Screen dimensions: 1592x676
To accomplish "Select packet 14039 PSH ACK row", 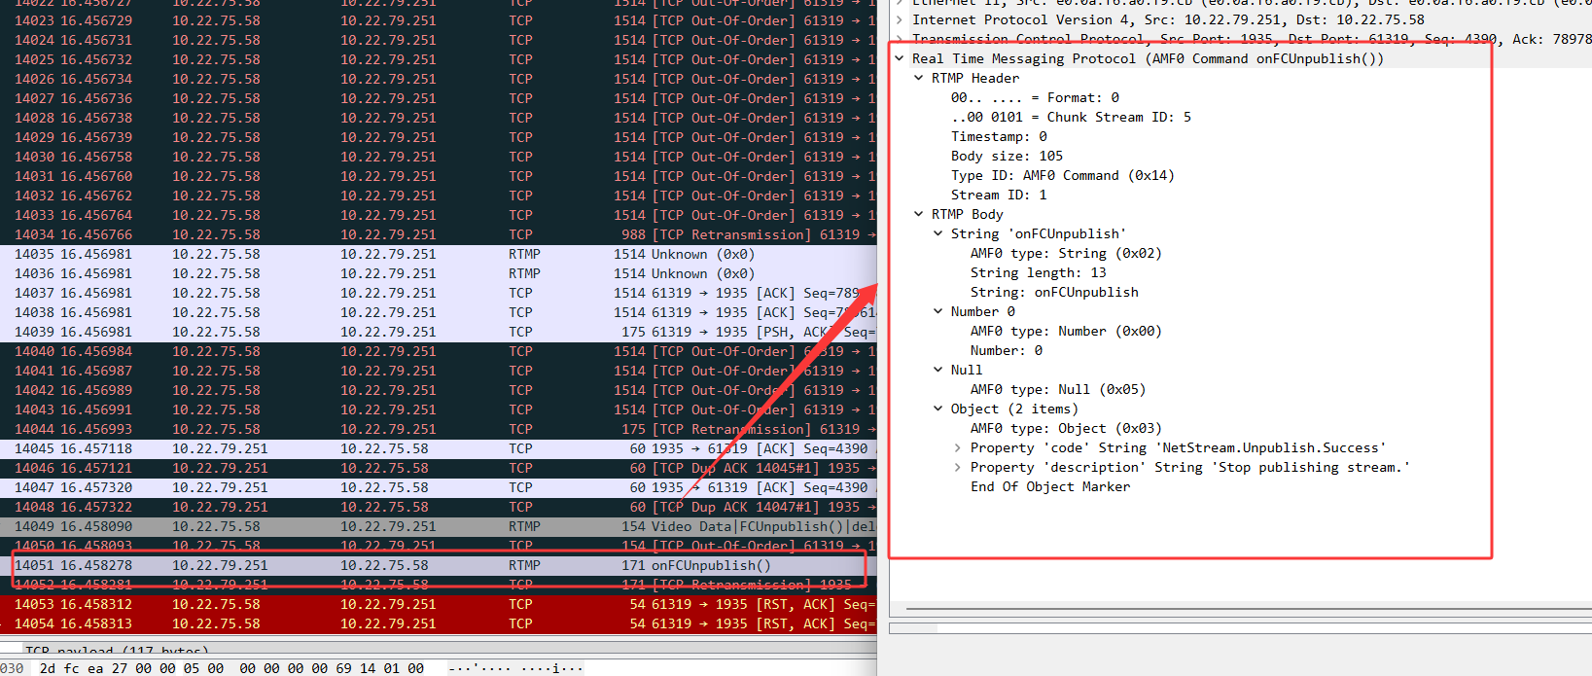I will click(x=439, y=332).
